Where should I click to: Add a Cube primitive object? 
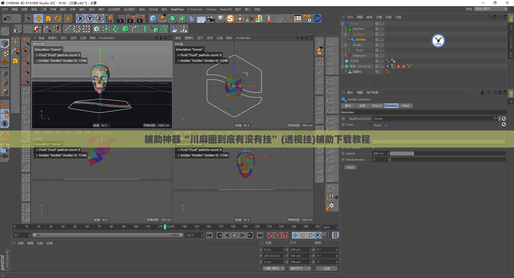(153, 18)
